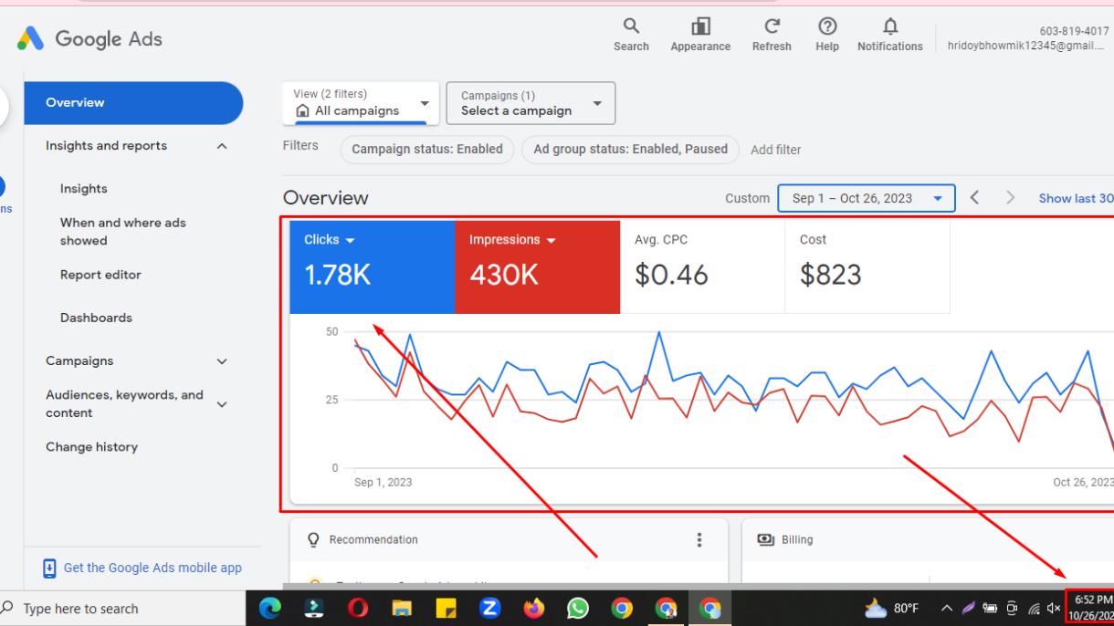Open the Recommendation card three-dot menu

(x=699, y=540)
